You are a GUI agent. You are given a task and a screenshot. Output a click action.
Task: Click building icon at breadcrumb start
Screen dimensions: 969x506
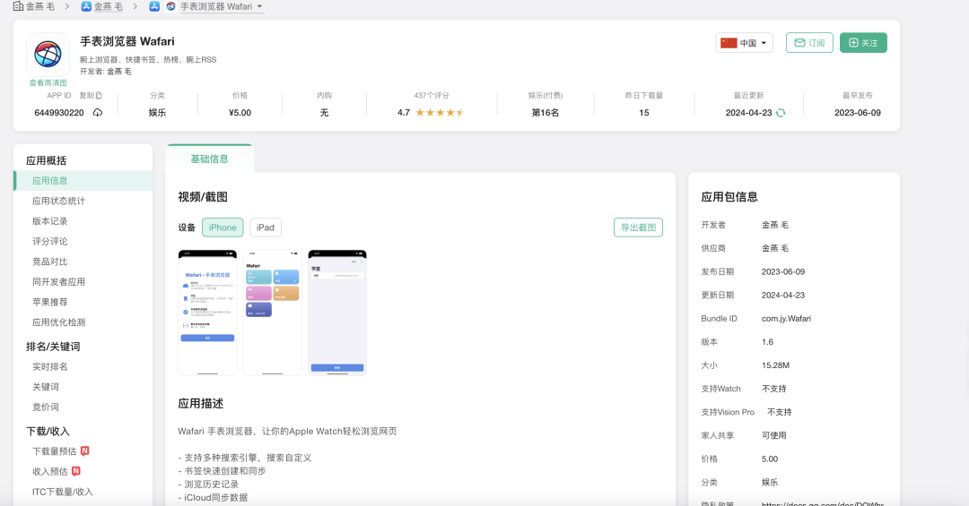coord(19,6)
